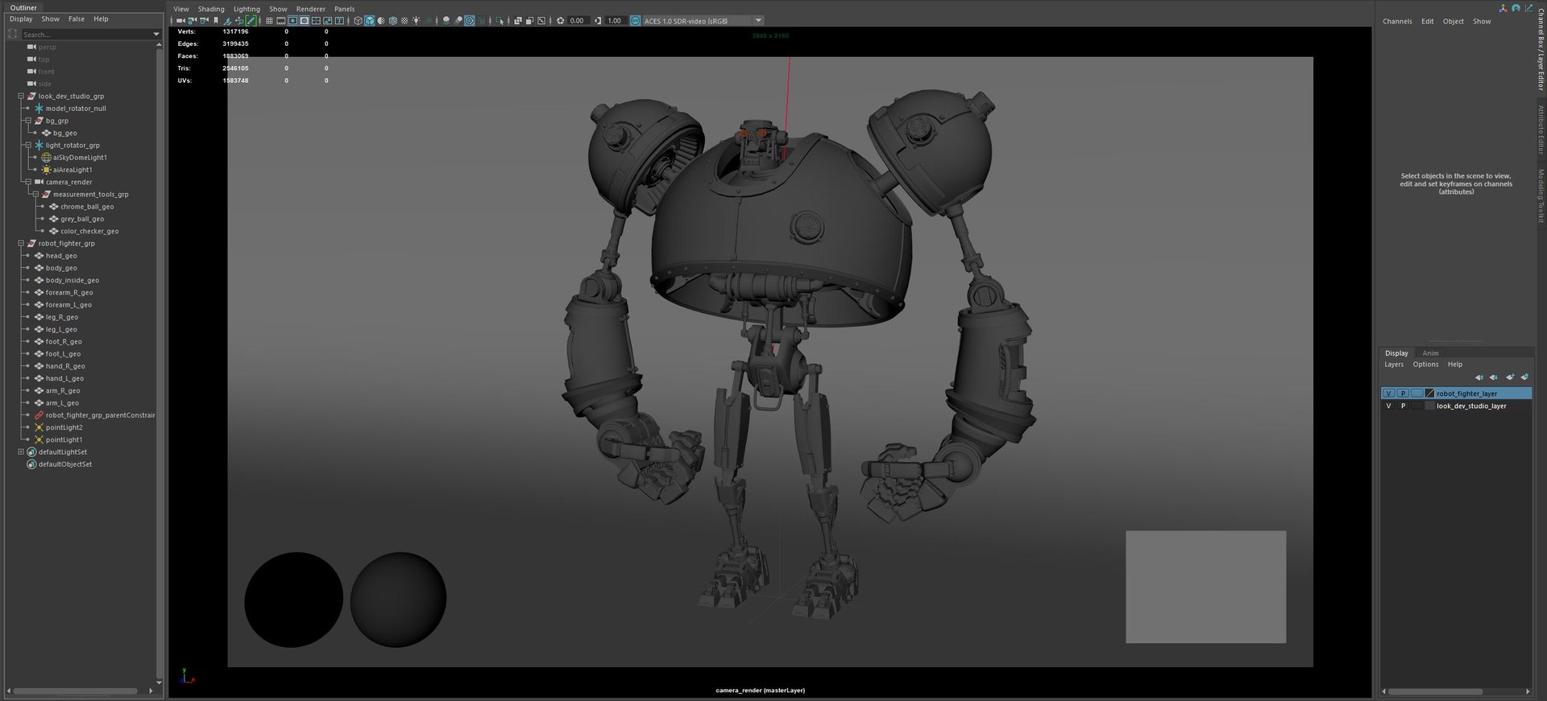Click create layer from selected icon
1547x701 pixels.
pos(1524,377)
